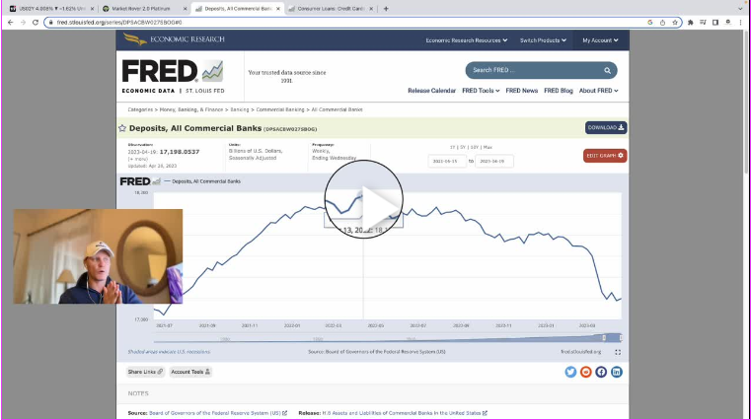Click the right handle of the date range slider
Screen dimensions: 751x420
coord(621,338)
